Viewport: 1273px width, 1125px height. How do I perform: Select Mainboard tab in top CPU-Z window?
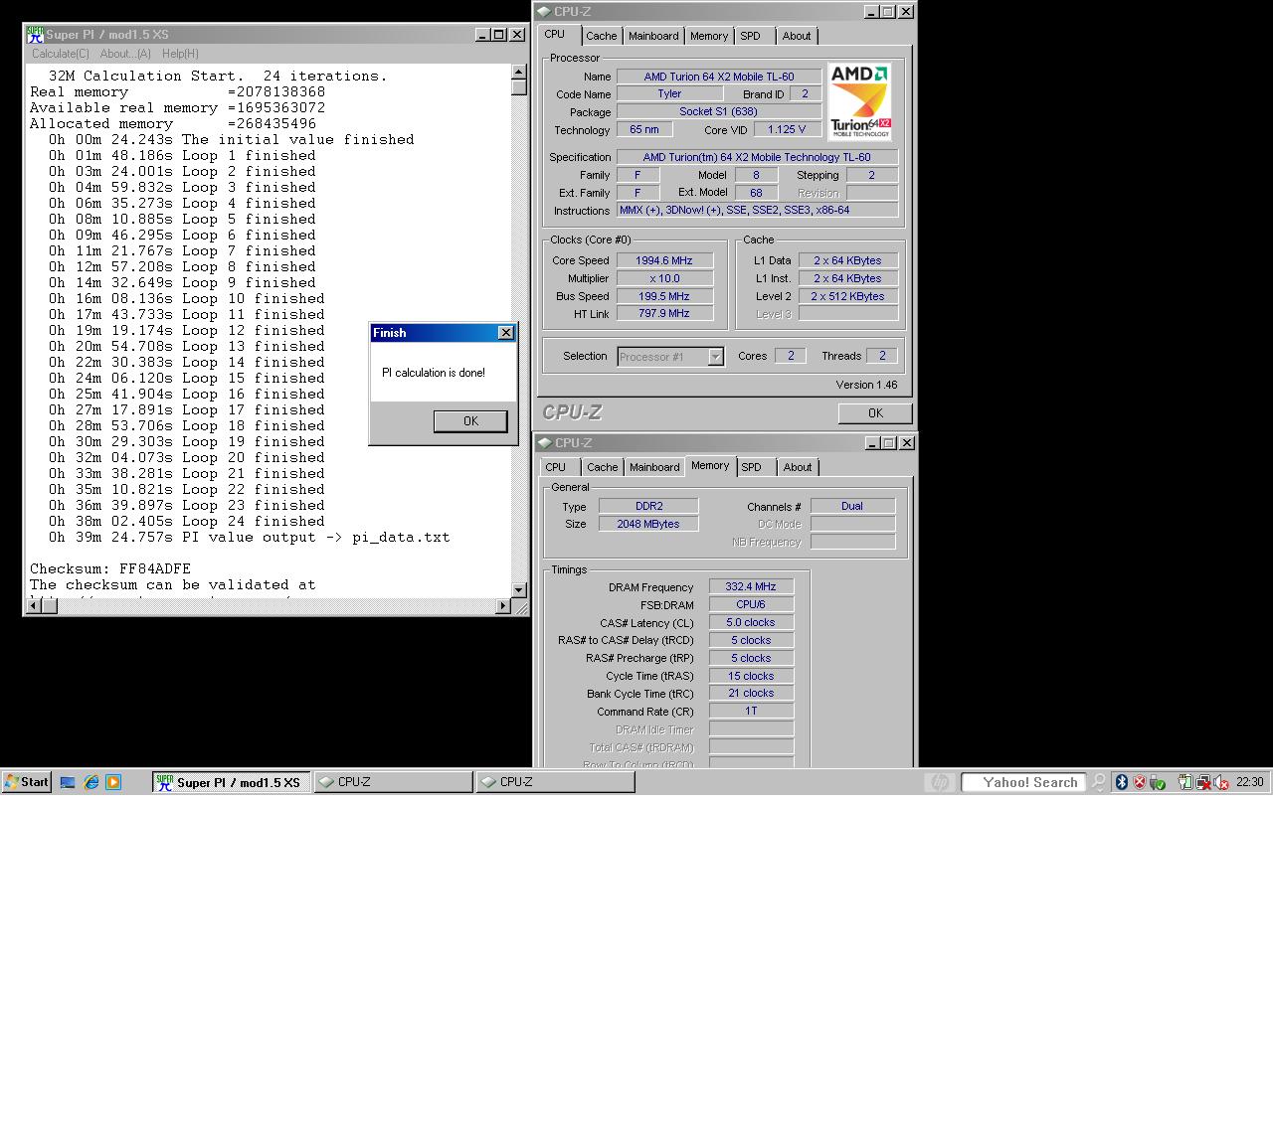(653, 36)
